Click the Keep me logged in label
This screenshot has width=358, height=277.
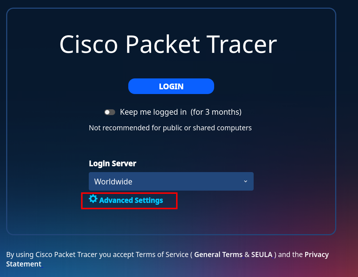[x=153, y=112]
